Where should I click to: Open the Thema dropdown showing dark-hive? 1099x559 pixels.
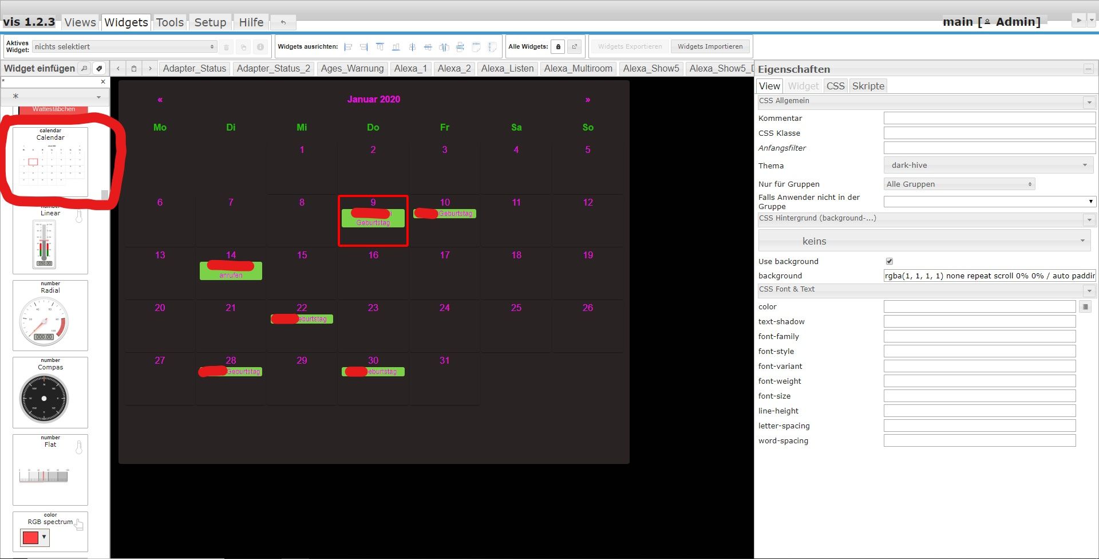click(989, 165)
